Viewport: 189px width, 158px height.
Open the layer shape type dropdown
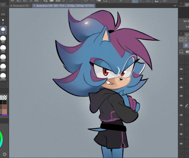click(183, 40)
